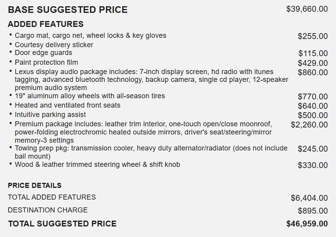The height and width of the screenshot is (237, 336).
Task: Click the Premium package includes description
Action: (x=143, y=132)
